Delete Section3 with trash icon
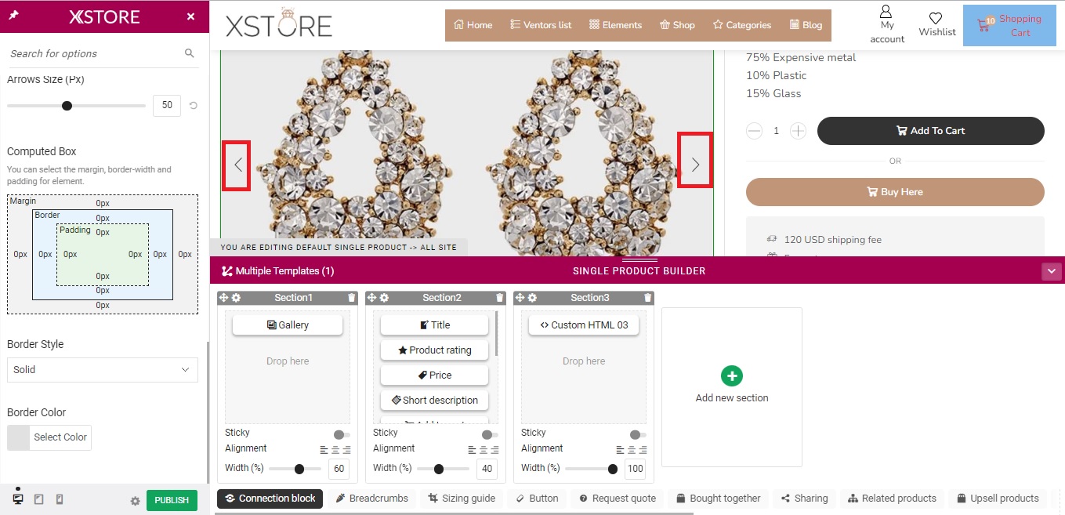The width and height of the screenshot is (1065, 515). coord(647,298)
